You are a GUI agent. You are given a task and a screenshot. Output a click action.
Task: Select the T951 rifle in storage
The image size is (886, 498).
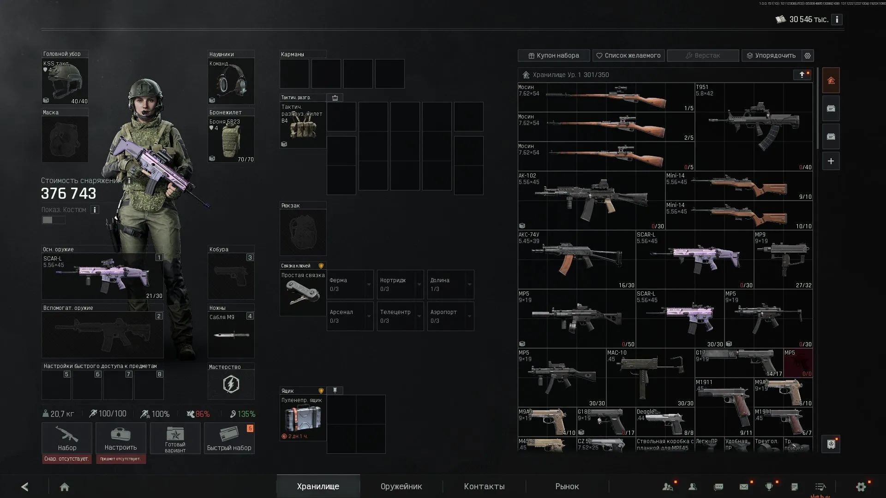754,127
